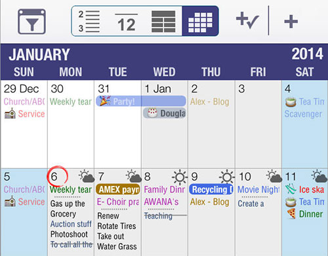Open the Party! event banner
This screenshot has height=256, width=328.
tap(141, 101)
